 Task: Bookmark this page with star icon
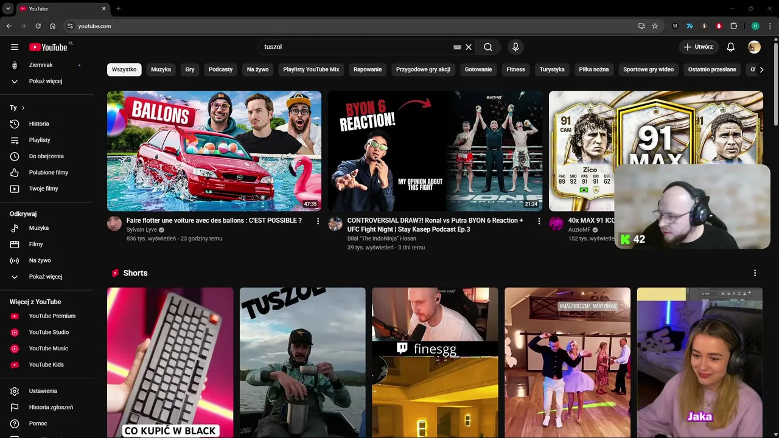(x=655, y=26)
